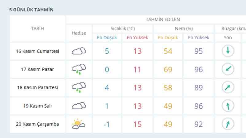
Task: Click the wind direction arrow for 16 Kasım
Action: 228,51
